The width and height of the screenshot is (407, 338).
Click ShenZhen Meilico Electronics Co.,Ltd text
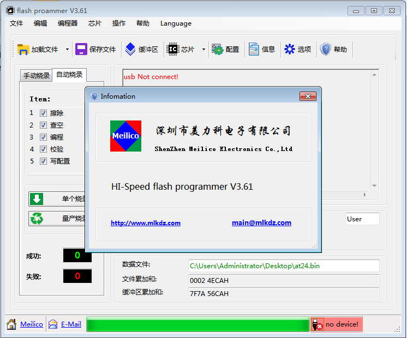[x=224, y=149]
